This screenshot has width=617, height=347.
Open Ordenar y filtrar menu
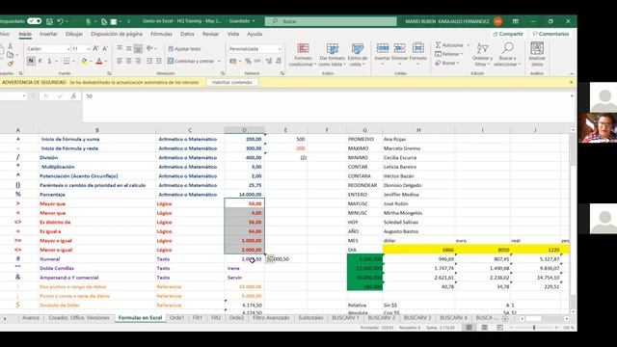click(x=482, y=55)
